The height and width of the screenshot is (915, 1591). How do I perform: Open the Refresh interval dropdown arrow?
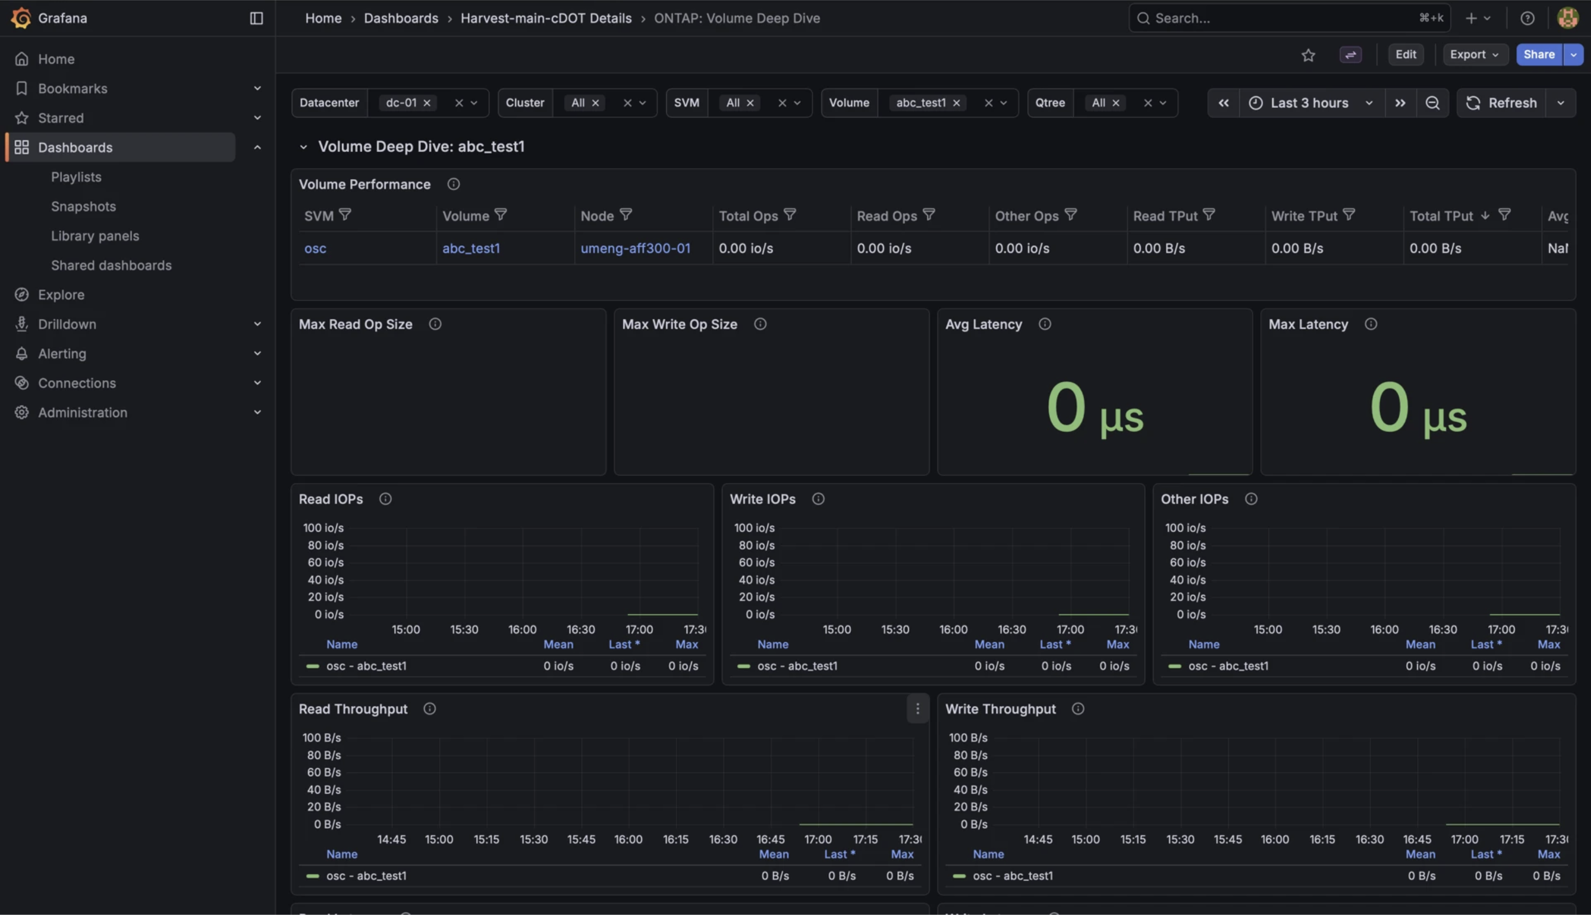click(x=1560, y=103)
